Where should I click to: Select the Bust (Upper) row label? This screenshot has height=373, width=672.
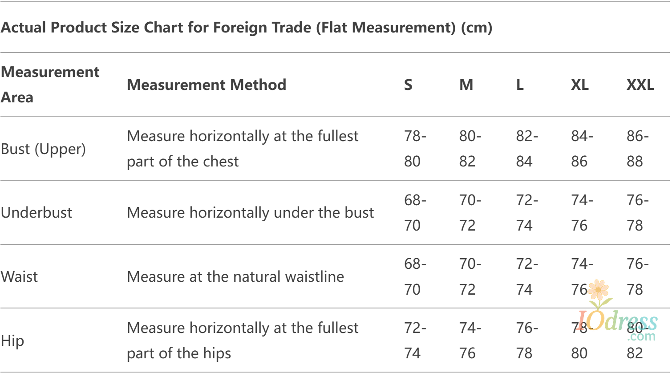point(43,149)
